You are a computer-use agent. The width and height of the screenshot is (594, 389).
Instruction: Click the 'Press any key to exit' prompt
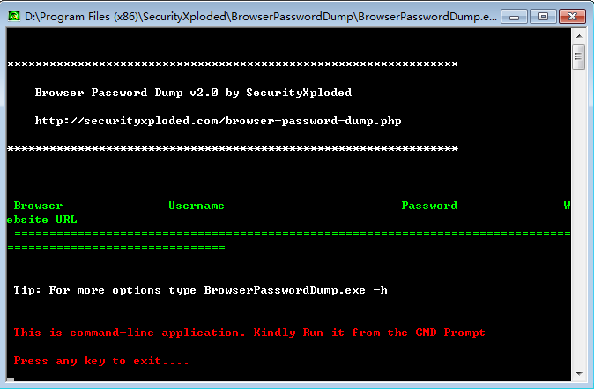[101, 361]
